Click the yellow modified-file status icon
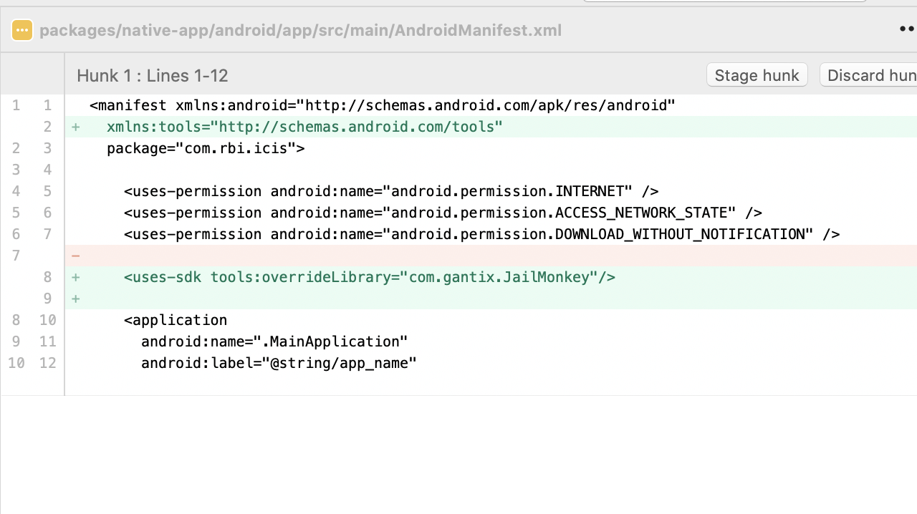 tap(22, 30)
